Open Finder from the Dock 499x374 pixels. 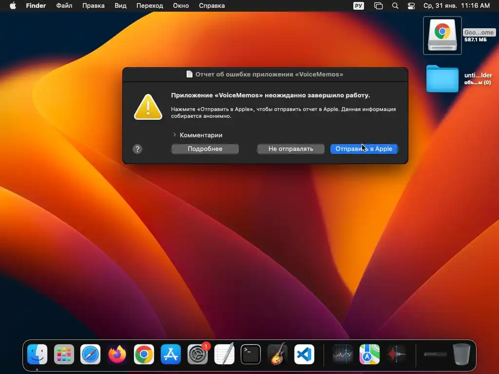37,354
